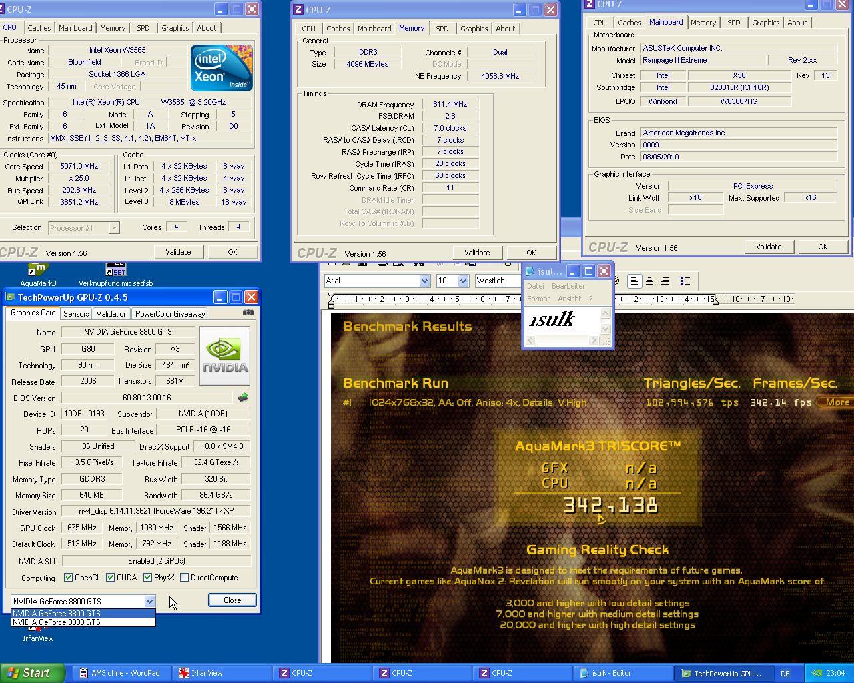Click the NVIDIA logo in GPU-Z
This screenshot has height=683, width=854.
pos(225,356)
